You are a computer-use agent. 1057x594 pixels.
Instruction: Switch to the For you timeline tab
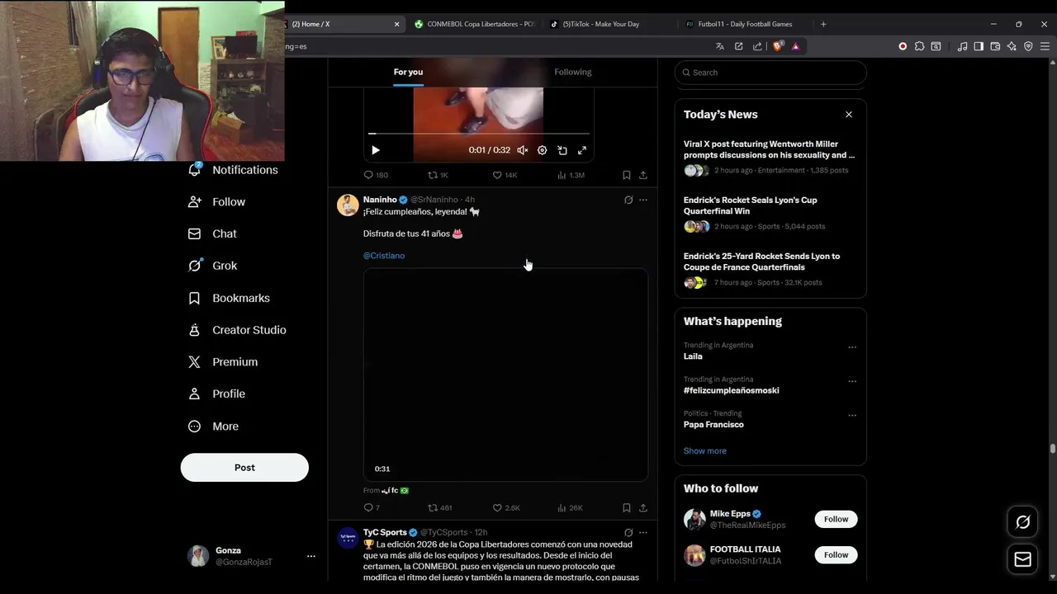pyautogui.click(x=408, y=72)
